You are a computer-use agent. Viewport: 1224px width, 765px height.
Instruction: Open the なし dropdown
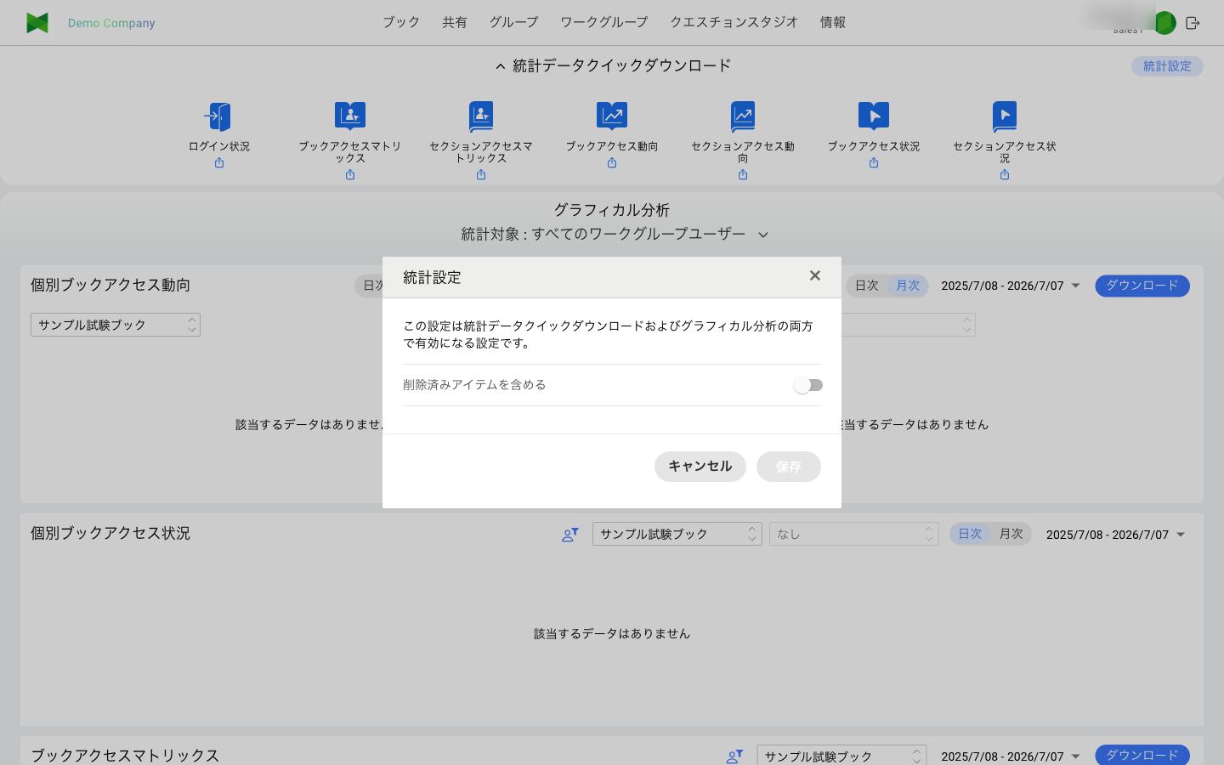854,534
